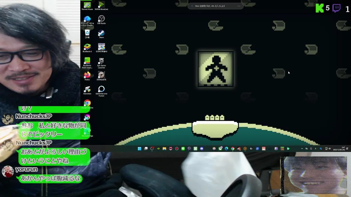This screenshot has width=351, height=197.
Task: Click the yorurun username in chat
Action: pyautogui.click(x=26, y=169)
